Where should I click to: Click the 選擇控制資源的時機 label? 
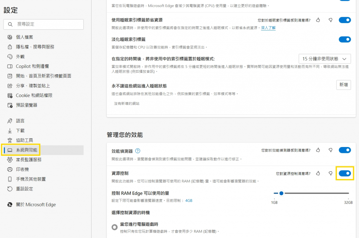(130, 212)
